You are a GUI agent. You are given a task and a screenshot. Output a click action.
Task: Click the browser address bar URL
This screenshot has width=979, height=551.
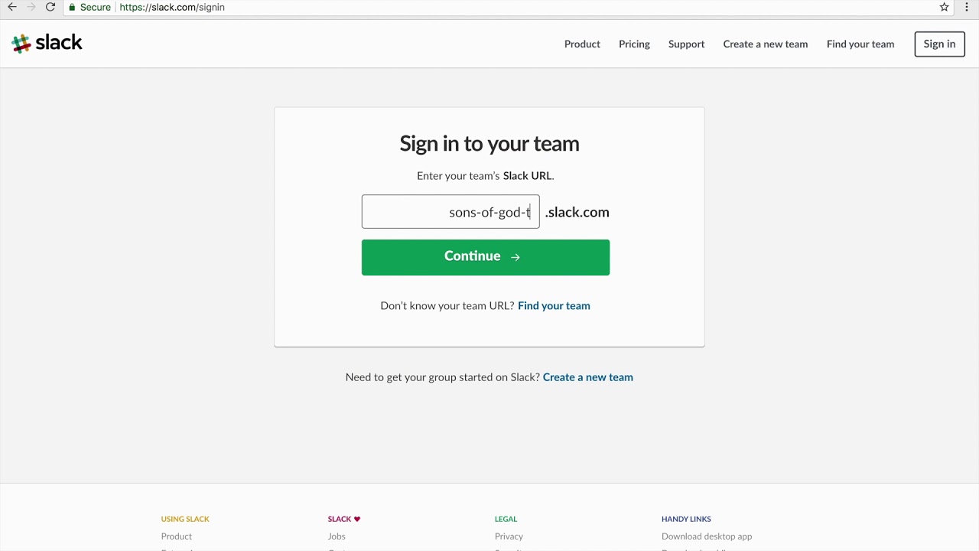click(x=172, y=7)
